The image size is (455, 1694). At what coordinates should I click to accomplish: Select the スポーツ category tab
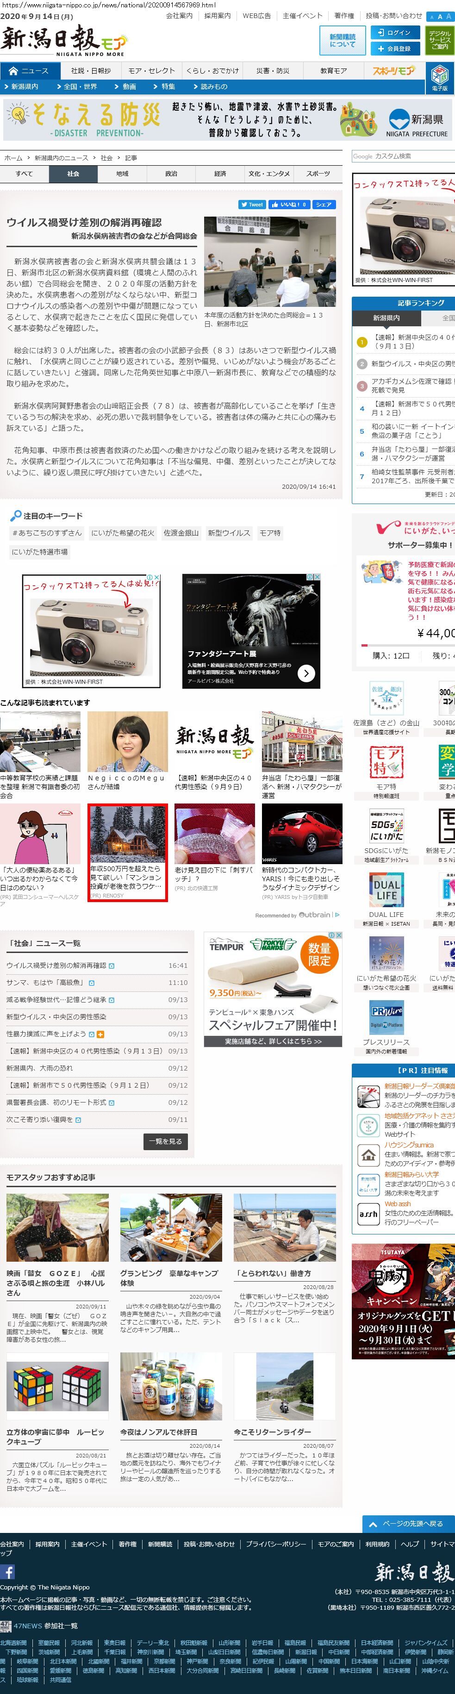coord(318,174)
